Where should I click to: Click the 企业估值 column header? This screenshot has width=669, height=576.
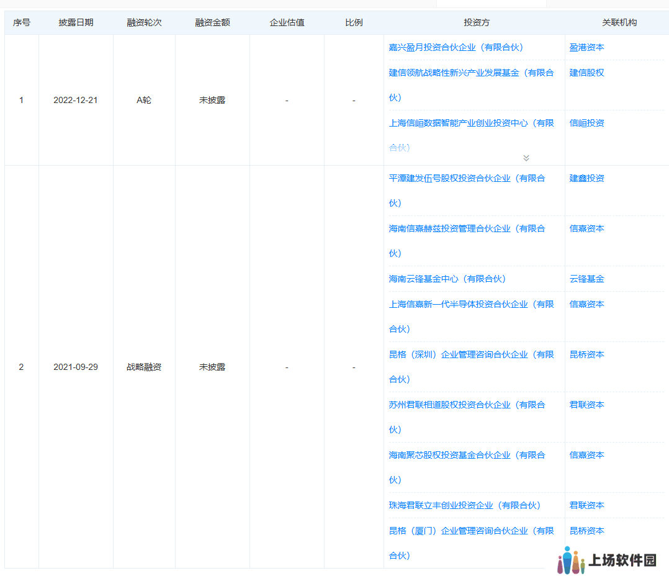click(x=287, y=22)
